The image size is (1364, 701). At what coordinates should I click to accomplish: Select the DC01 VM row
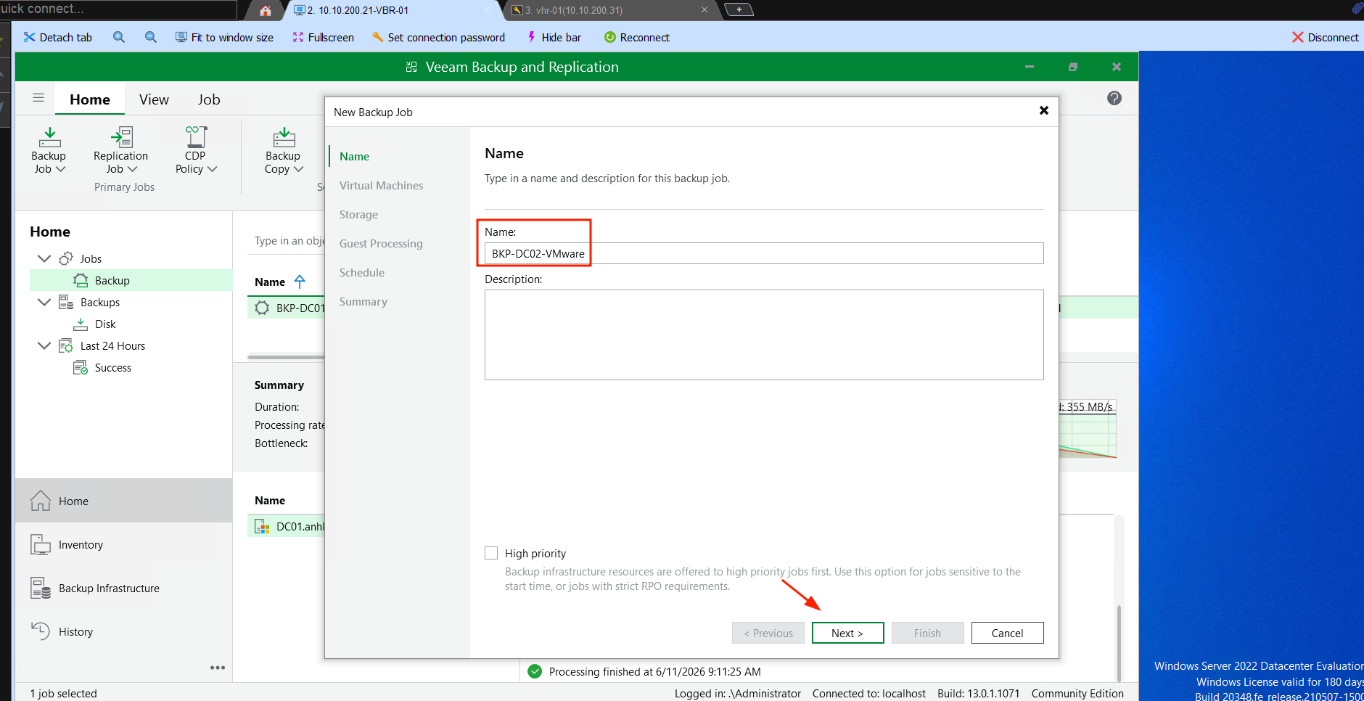286,526
